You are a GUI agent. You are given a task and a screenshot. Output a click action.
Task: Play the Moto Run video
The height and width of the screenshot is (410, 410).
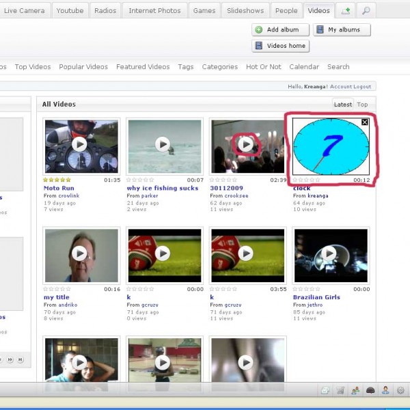[79, 144]
